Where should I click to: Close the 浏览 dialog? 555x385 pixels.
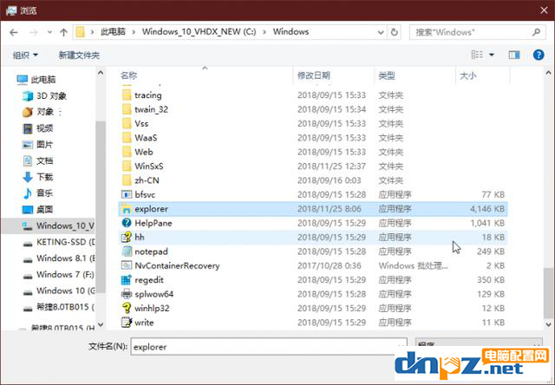pyautogui.click(x=544, y=10)
